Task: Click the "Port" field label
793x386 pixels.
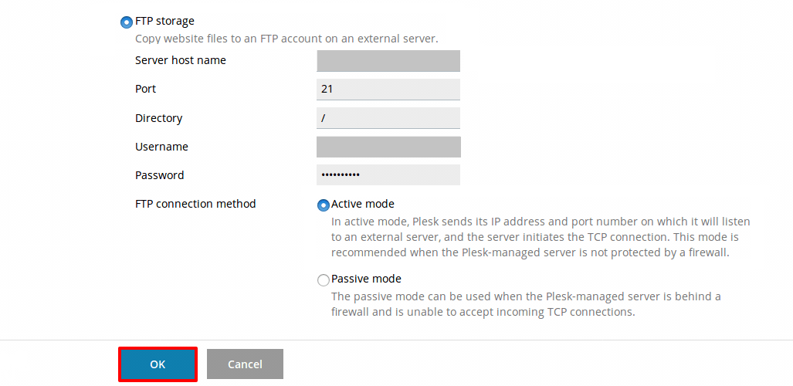Action: point(146,89)
